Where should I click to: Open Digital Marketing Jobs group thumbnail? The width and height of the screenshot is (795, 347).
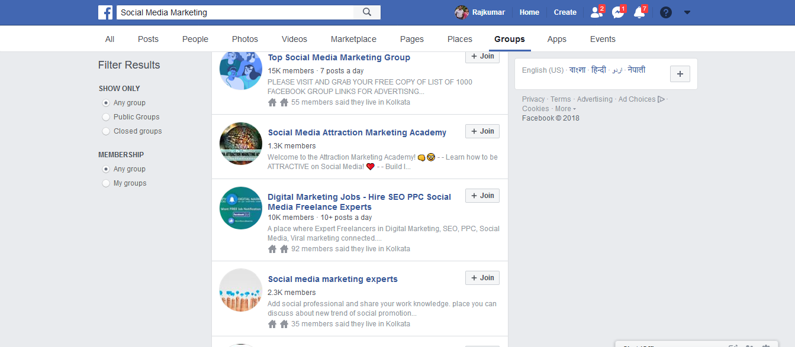pos(241,208)
